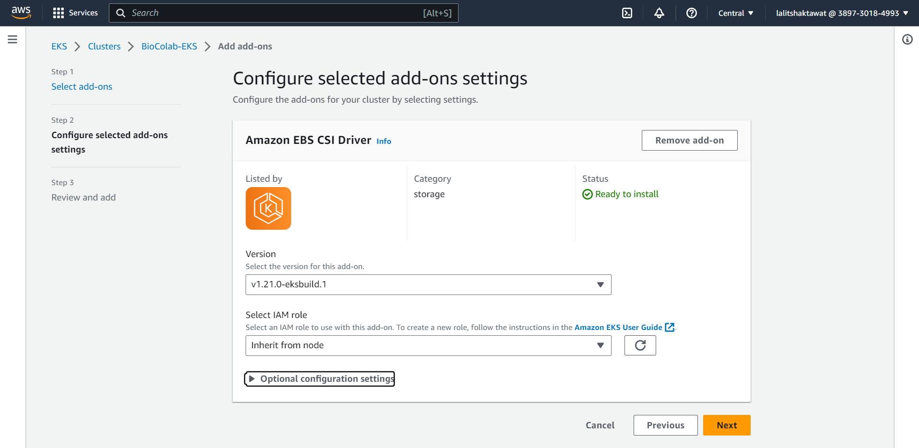Viewport: 919px width, 448px height.
Task: Click Step 3 Review and add text
Action: (x=83, y=198)
